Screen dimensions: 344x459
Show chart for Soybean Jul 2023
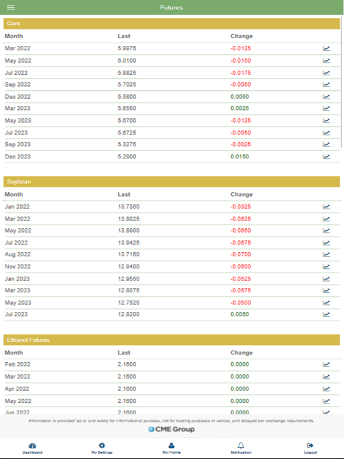tap(326, 314)
